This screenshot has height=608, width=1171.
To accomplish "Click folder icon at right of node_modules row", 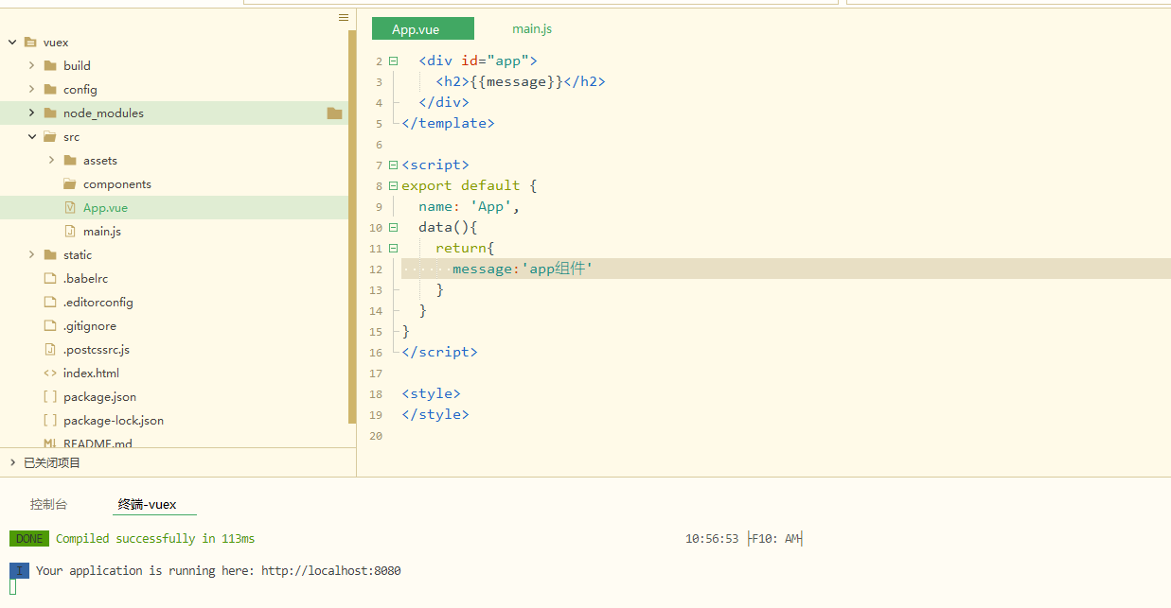I will 334,113.
